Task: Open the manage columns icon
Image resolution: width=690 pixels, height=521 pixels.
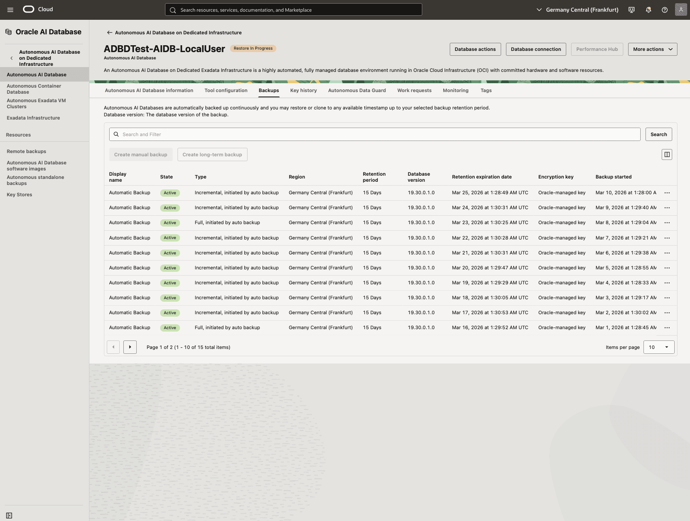Action: pyautogui.click(x=667, y=155)
